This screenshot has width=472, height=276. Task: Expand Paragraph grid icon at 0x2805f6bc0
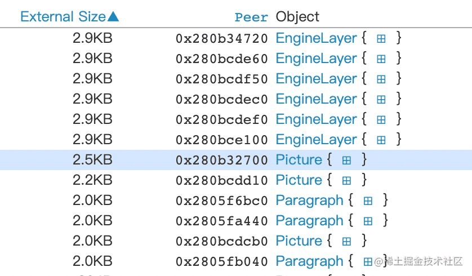point(368,201)
